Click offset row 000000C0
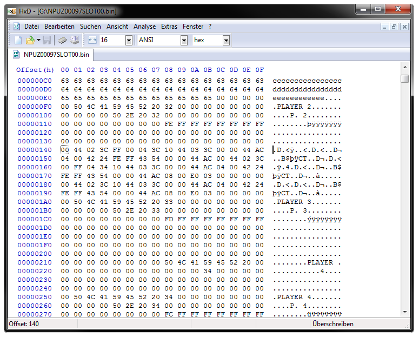 [35, 81]
